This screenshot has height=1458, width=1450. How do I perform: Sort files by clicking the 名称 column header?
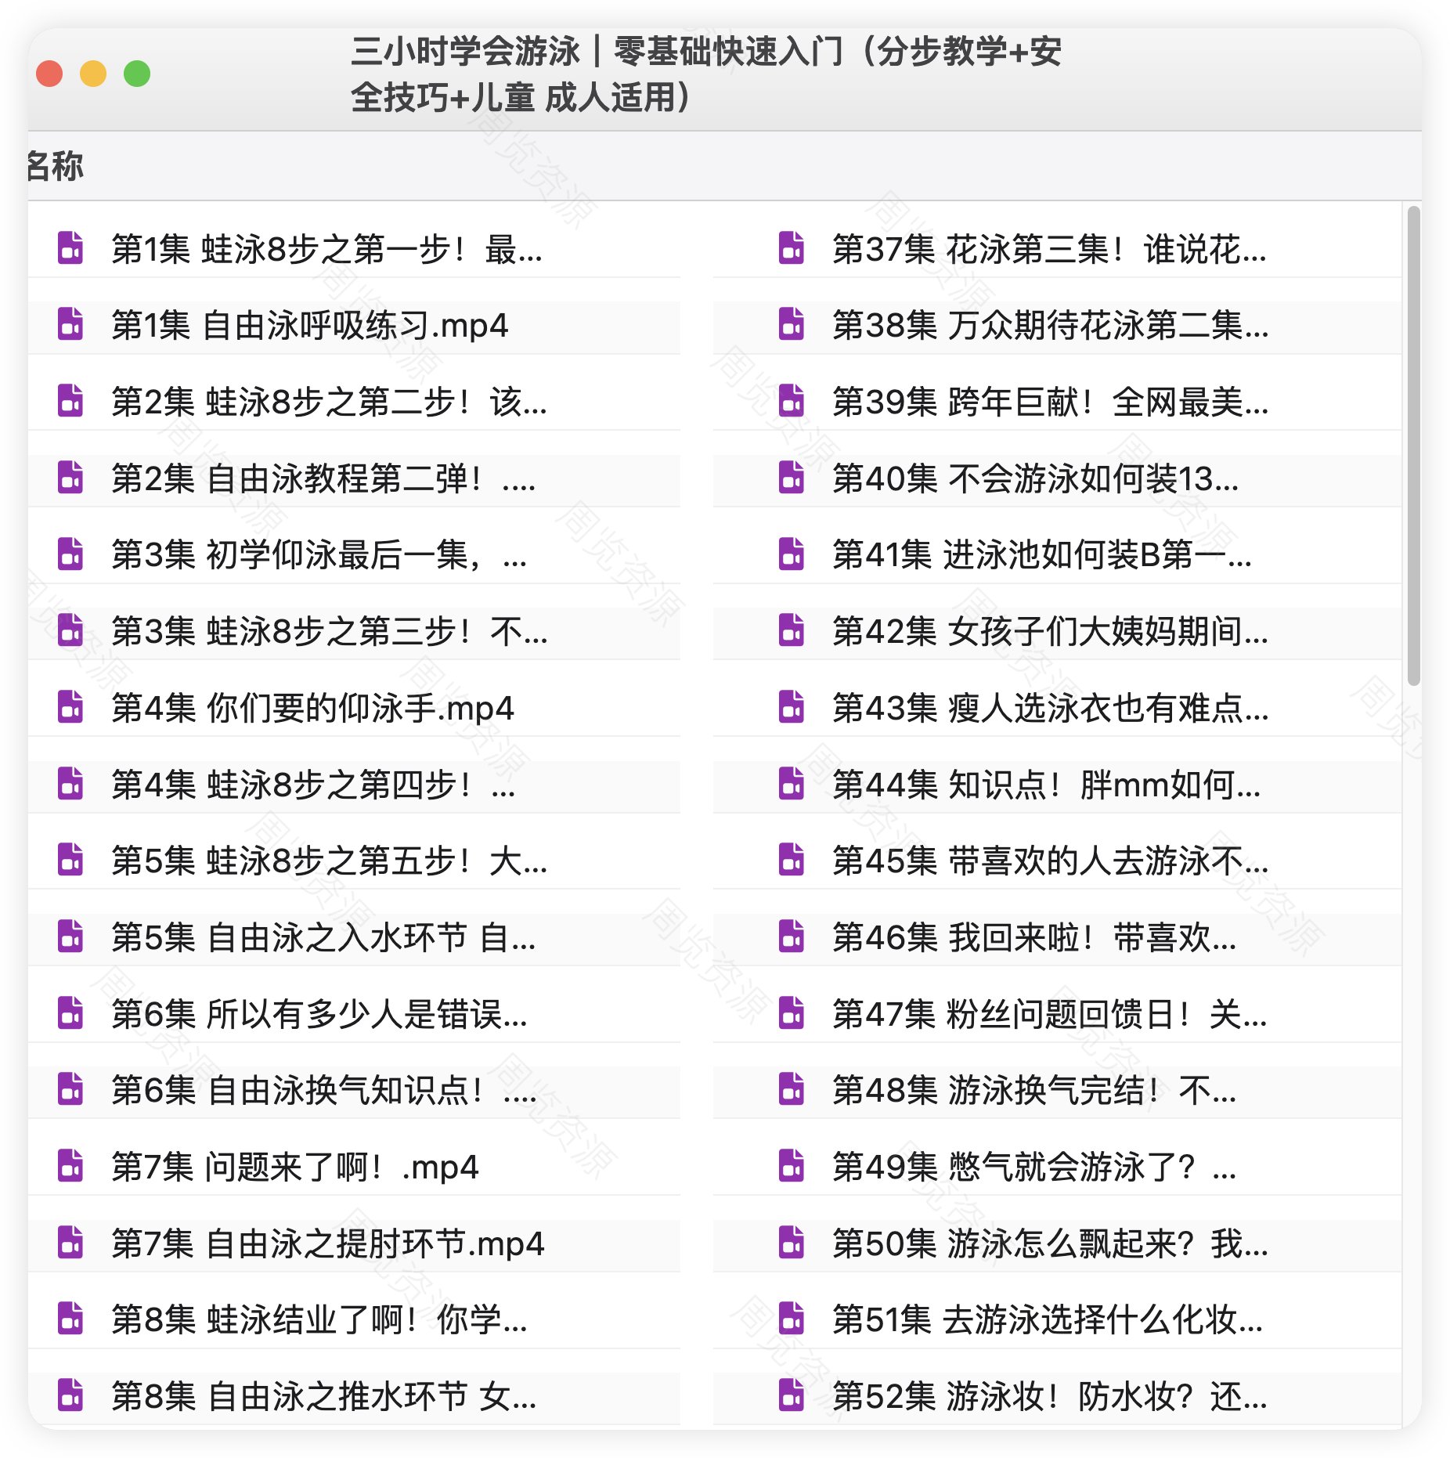(55, 166)
